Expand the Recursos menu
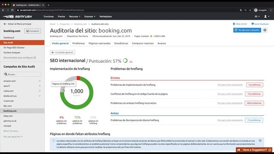 click(74, 16)
